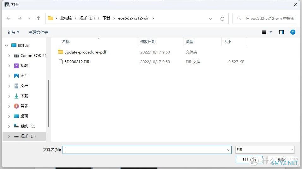
Task: Open the 文件名 history dropdown arrow
Action: pos(229,150)
